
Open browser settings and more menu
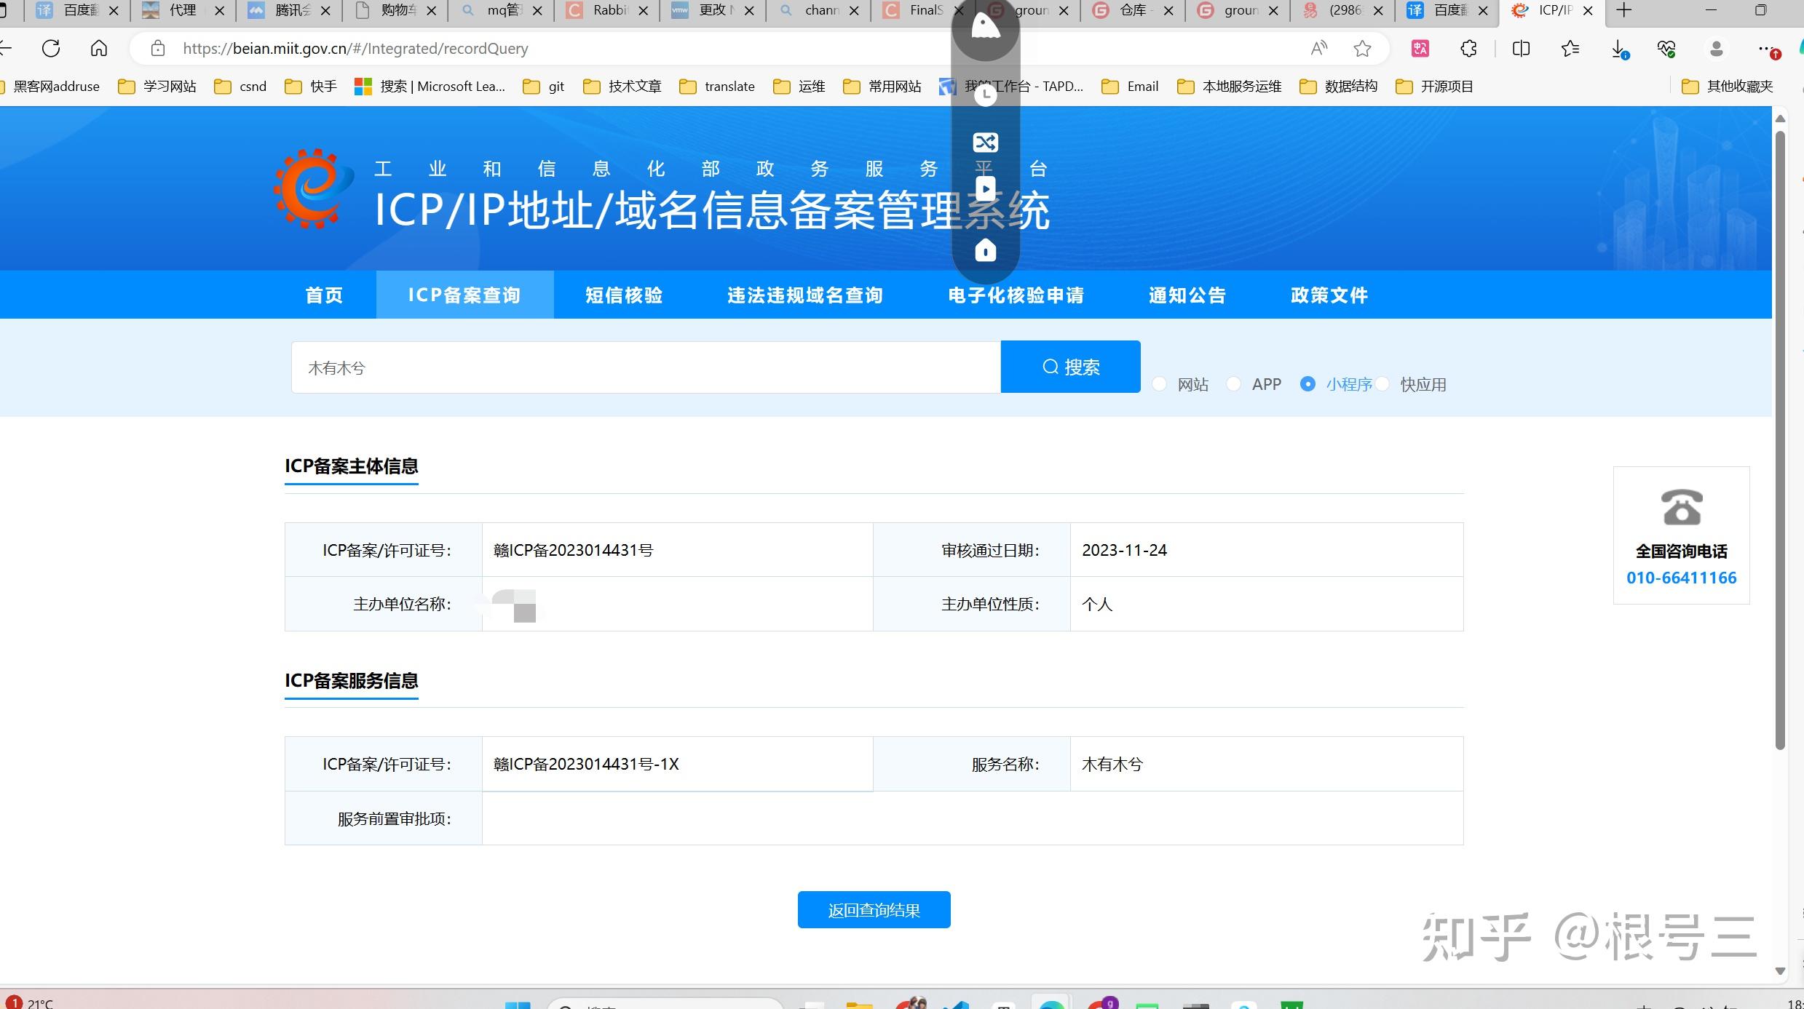[x=1764, y=49]
